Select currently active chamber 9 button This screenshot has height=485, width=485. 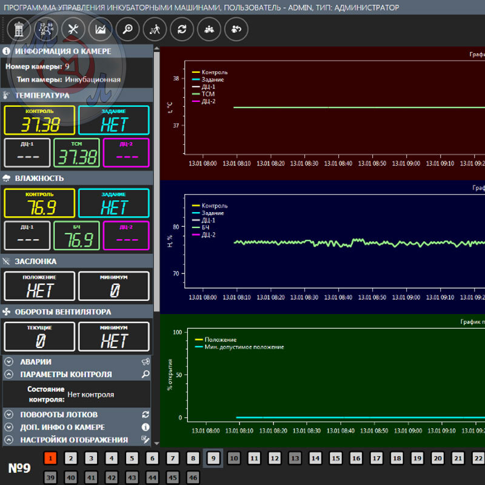pyautogui.click(x=213, y=458)
